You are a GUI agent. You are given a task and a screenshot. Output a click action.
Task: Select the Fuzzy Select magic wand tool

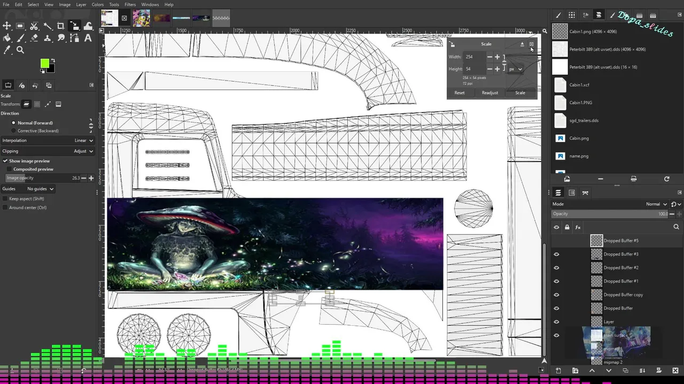point(48,26)
